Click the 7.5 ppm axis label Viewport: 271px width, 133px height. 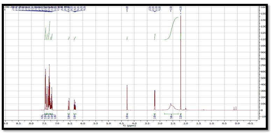coord(44,123)
